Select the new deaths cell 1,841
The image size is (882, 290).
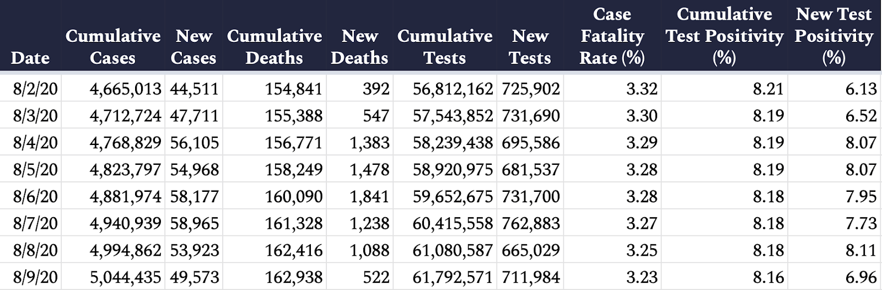click(369, 196)
